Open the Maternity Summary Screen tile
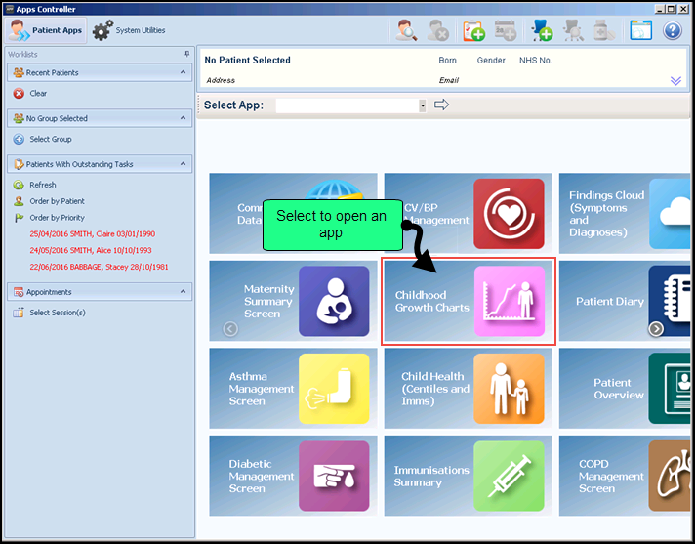The image size is (695, 544). point(293,302)
